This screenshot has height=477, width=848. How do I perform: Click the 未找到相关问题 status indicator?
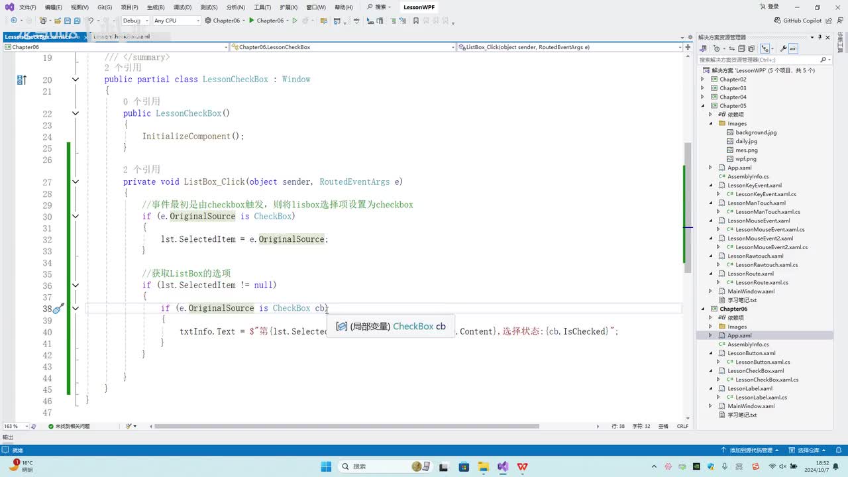pos(68,426)
